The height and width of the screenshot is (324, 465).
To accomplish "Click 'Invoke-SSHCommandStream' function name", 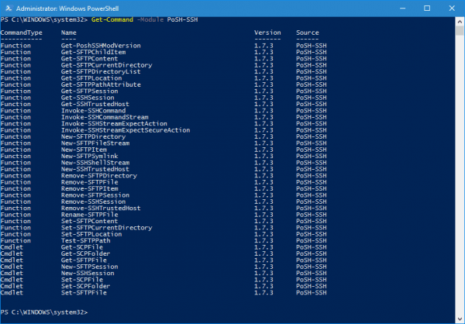I will pyautogui.click(x=105, y=117).
